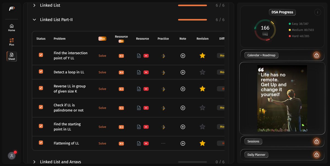Open the Daily Planner button
This screenshot has width=330, height=166.
coord(256,155)
